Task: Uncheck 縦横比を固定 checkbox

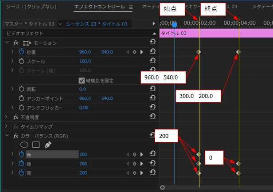Action: (82, 81)
